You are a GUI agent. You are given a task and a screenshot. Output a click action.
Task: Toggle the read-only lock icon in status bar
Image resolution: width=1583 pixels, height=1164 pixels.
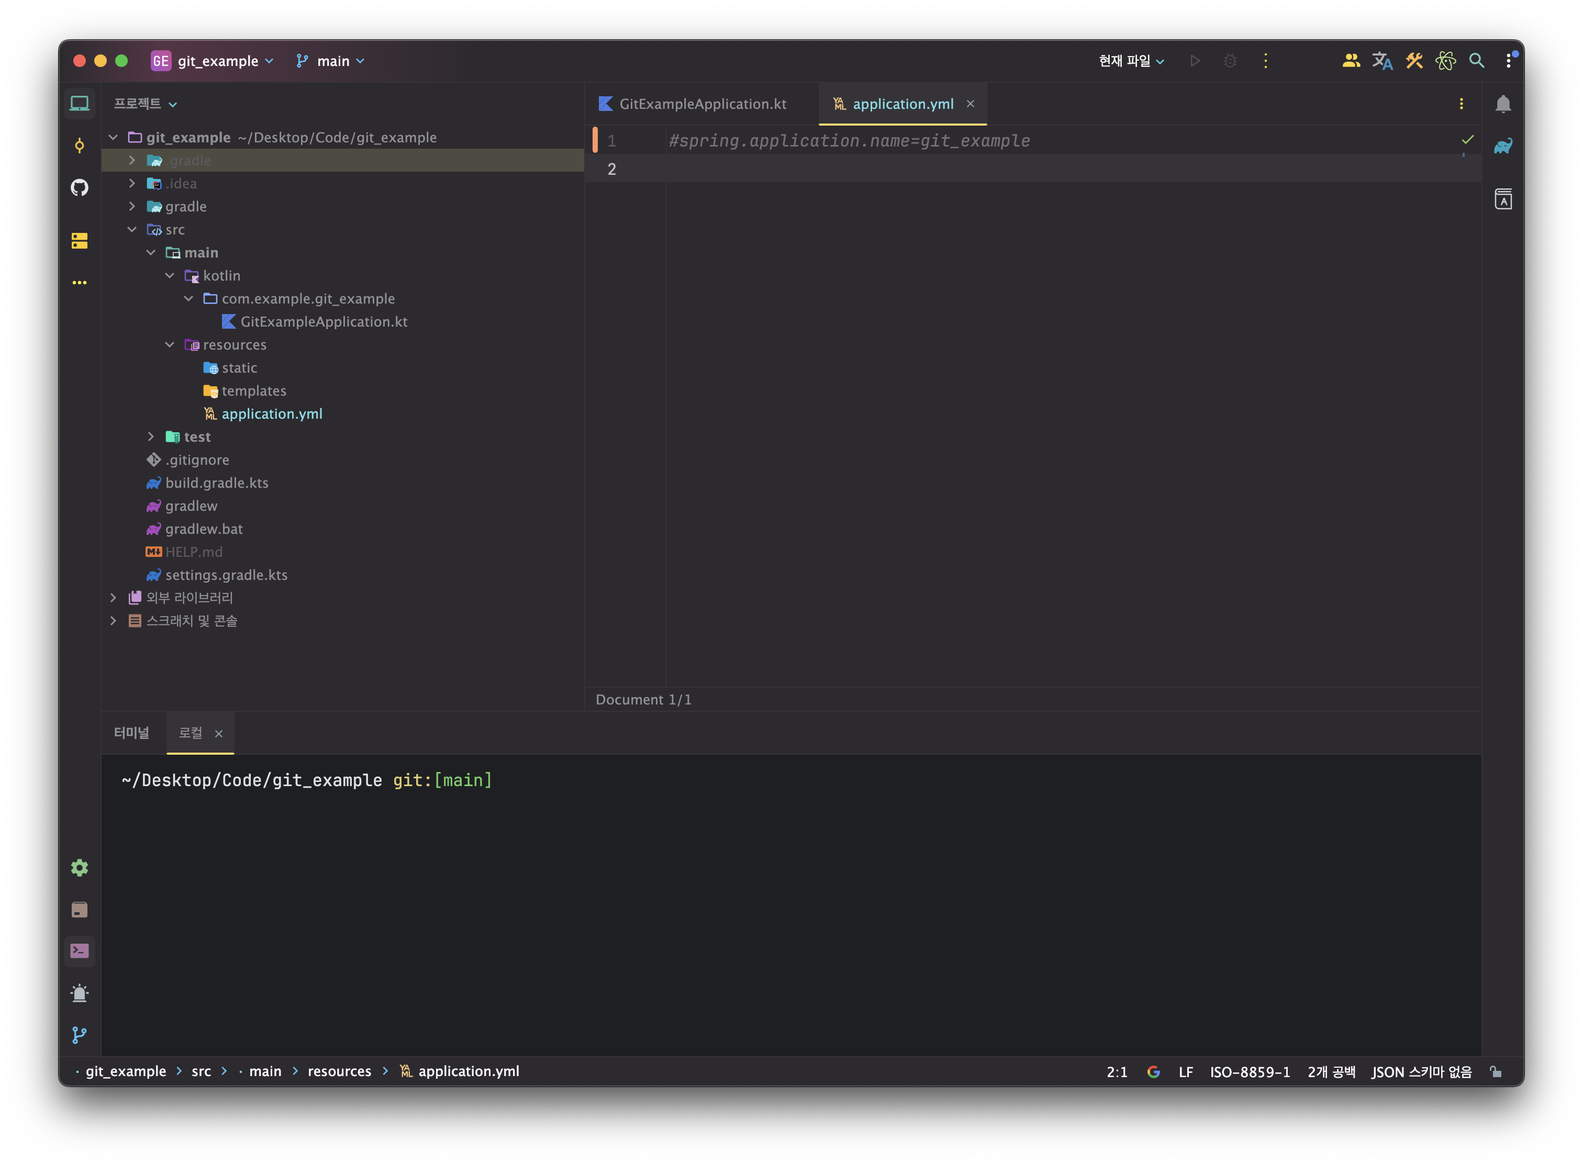point(1496,1072)
